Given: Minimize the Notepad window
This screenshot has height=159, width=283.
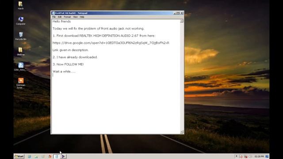Looking at the screenshot, I should 175,13.
